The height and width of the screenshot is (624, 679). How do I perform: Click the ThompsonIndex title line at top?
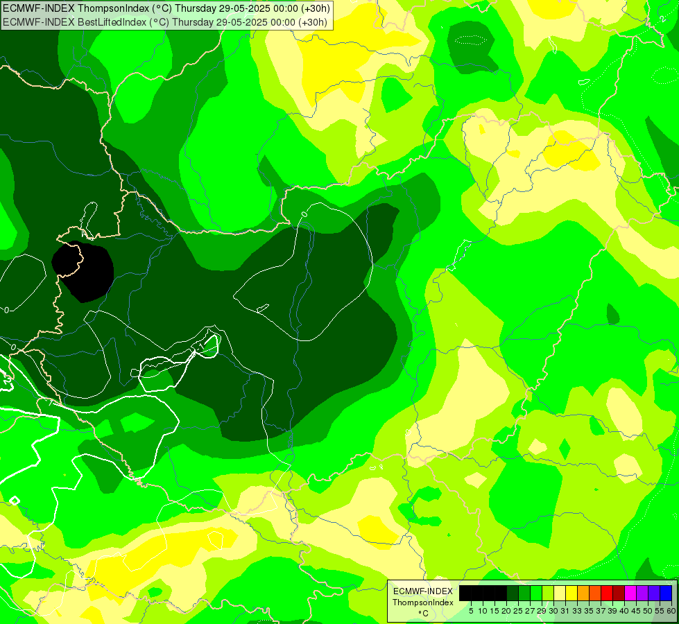click(166, 8)
